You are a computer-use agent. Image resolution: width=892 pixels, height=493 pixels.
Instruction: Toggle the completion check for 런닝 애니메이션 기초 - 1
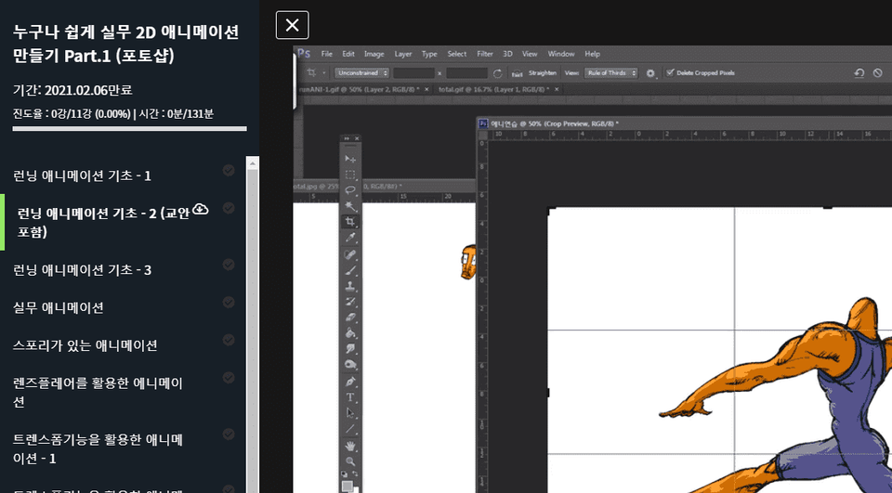tap(229, 170)
